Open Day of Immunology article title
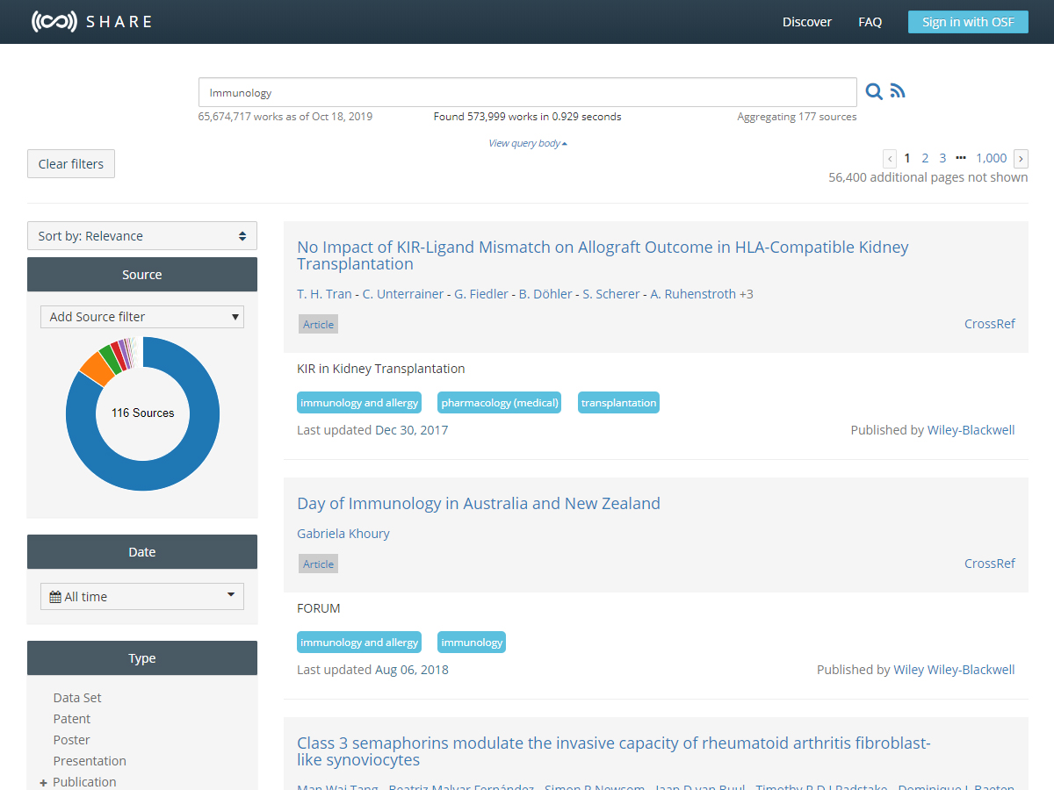The height and width of the screenshot is (790, 1054). pos(479,504)
